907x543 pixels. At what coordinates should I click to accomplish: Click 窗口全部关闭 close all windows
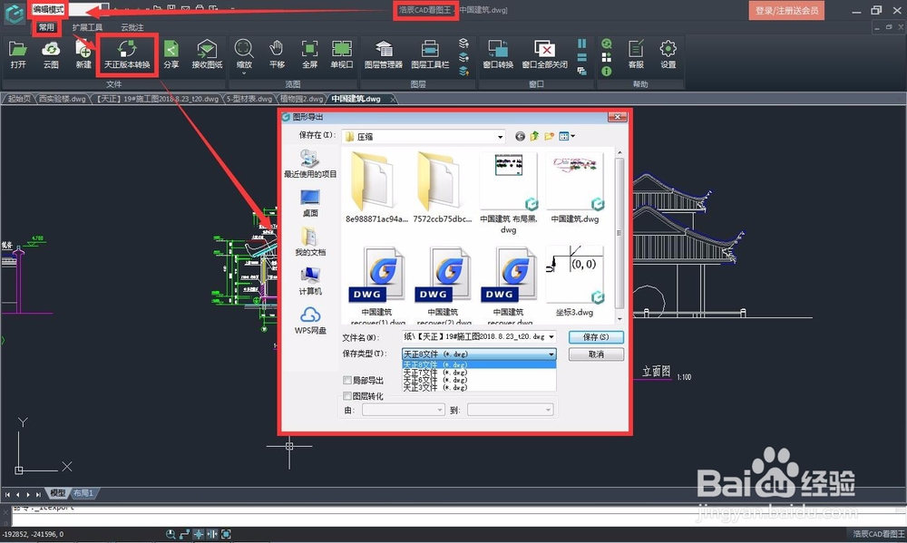click(x=544, y=55)
